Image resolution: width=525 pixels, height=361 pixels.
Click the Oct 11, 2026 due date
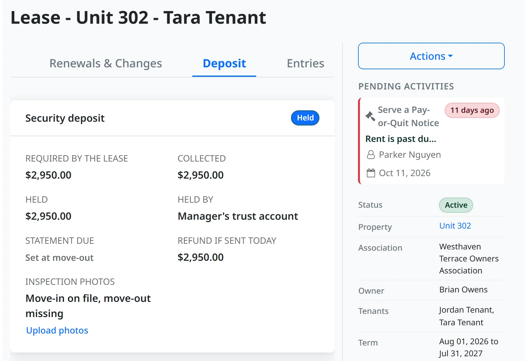coord(405,173)
